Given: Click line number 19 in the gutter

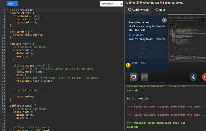Looking at the screenshot, I should coord(3,65).
